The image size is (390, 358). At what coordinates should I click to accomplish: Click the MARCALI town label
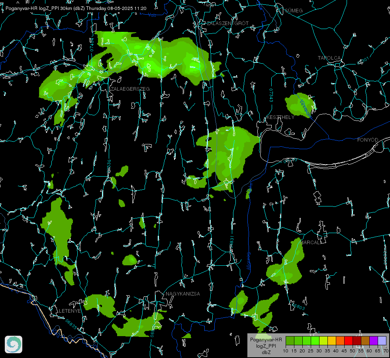pyautogui.click(x=310, y=243)
